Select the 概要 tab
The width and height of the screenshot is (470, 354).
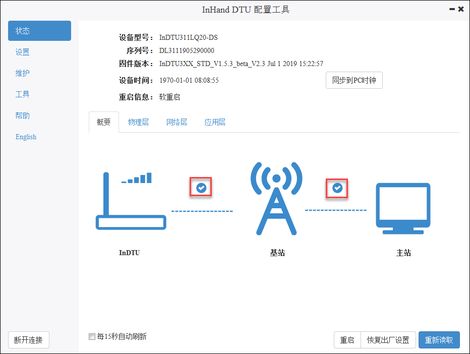pos(104,122)
